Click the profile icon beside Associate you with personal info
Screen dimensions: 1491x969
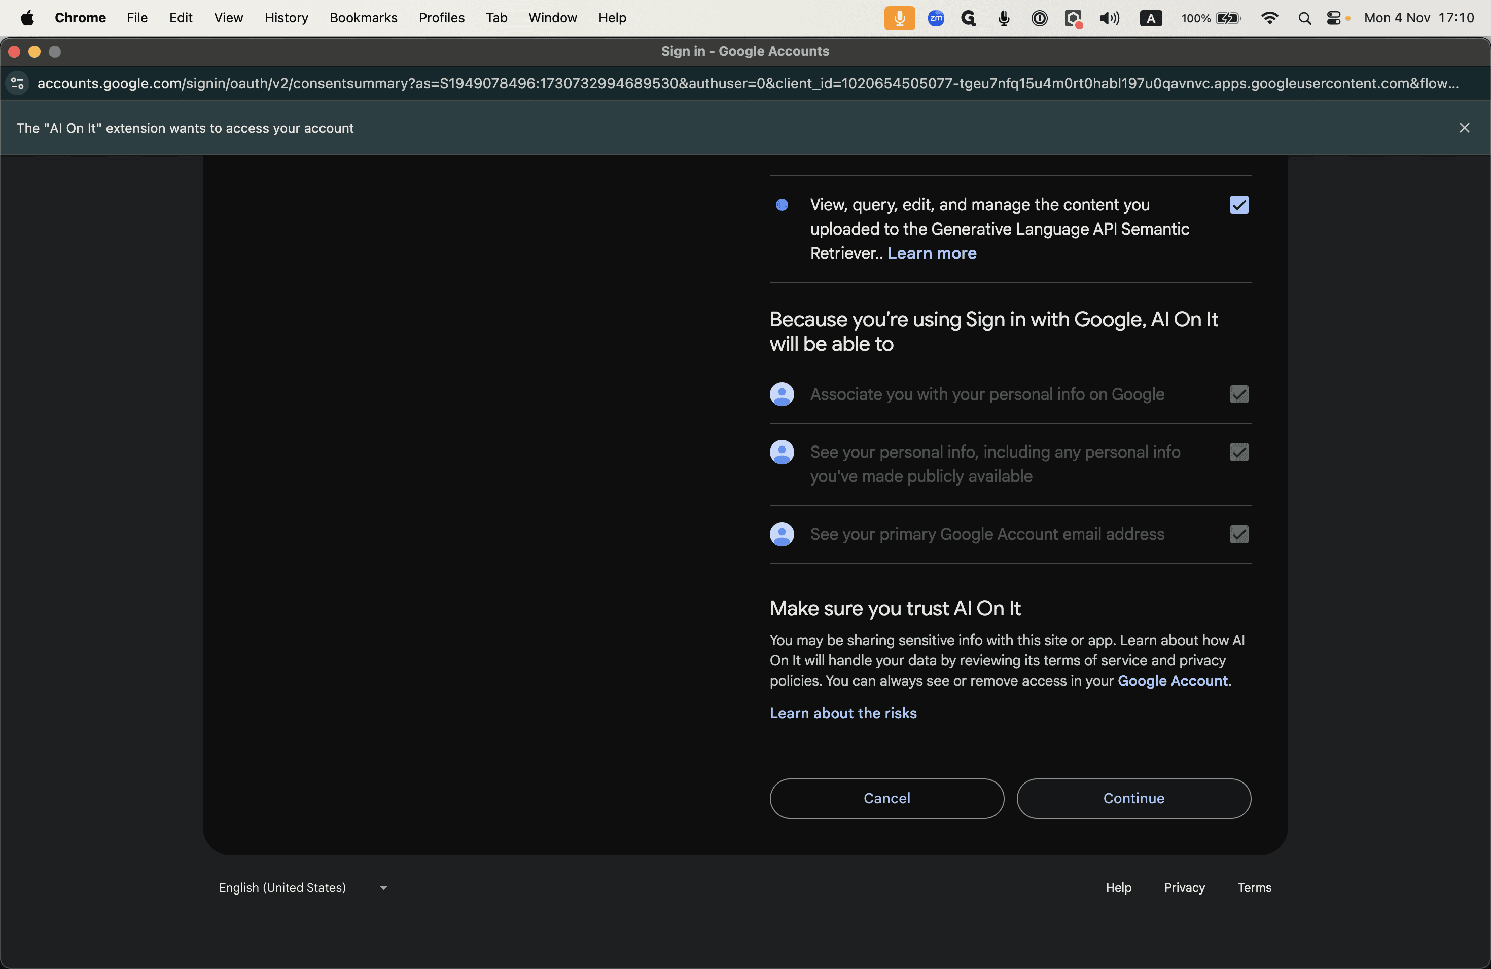[x=781, y=394]
